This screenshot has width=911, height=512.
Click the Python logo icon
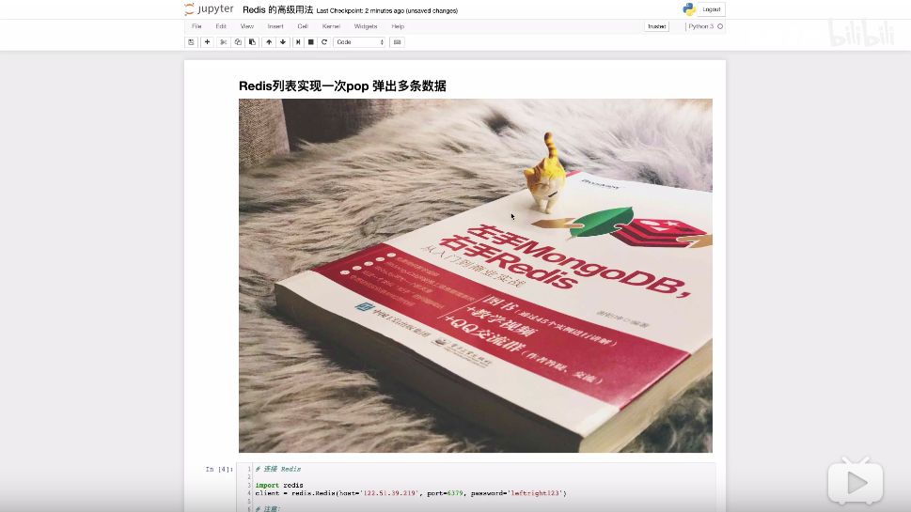(x=689, y=9)
